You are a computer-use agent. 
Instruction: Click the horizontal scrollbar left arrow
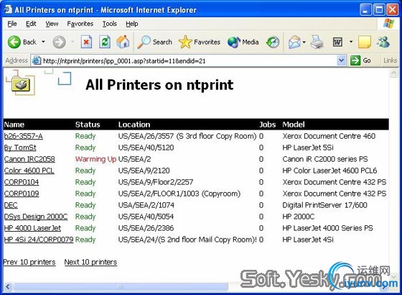(7, 286)
